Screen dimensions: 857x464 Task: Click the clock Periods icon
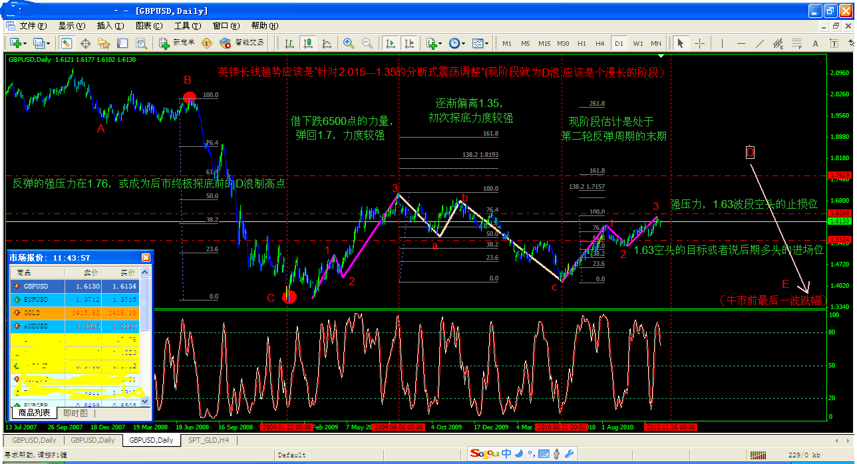click(x=454, y=43)
